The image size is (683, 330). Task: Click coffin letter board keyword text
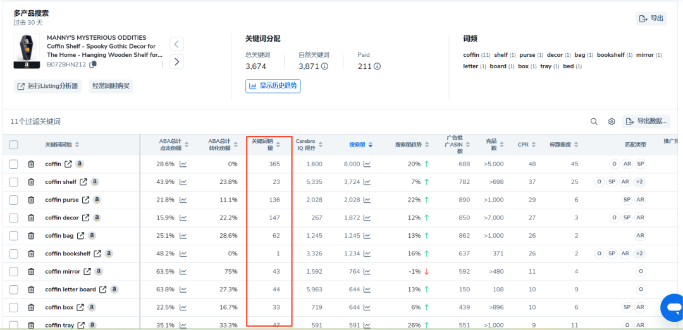click(x=71, y=290)
